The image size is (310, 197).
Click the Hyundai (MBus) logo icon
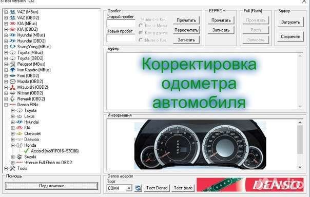coord(12,35)
